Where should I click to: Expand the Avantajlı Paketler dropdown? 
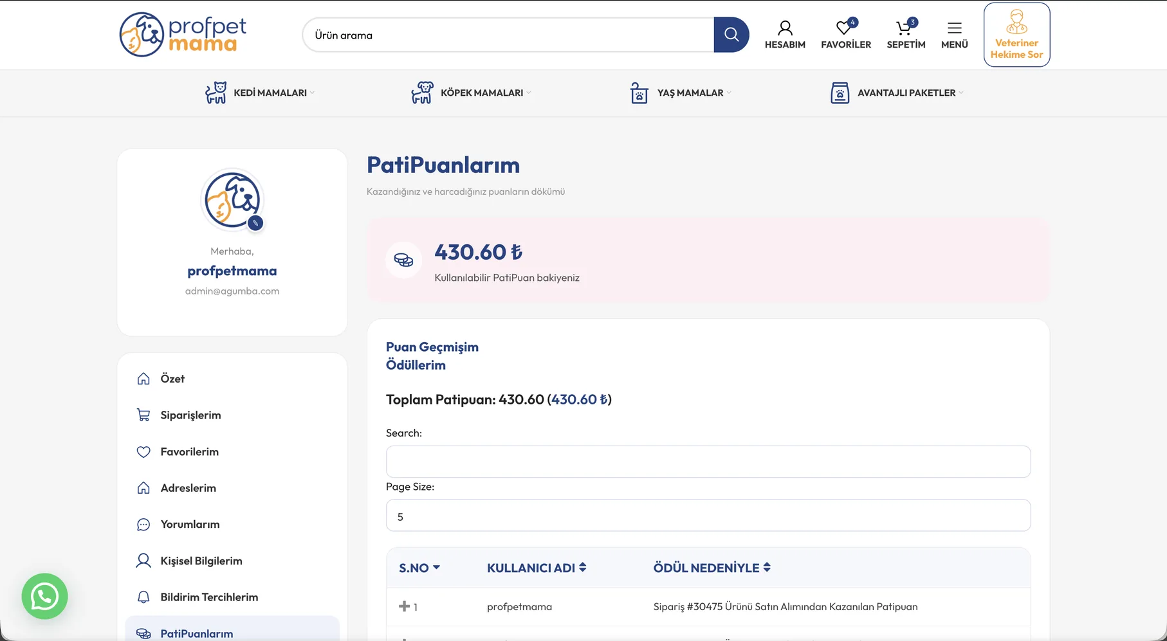961,93
